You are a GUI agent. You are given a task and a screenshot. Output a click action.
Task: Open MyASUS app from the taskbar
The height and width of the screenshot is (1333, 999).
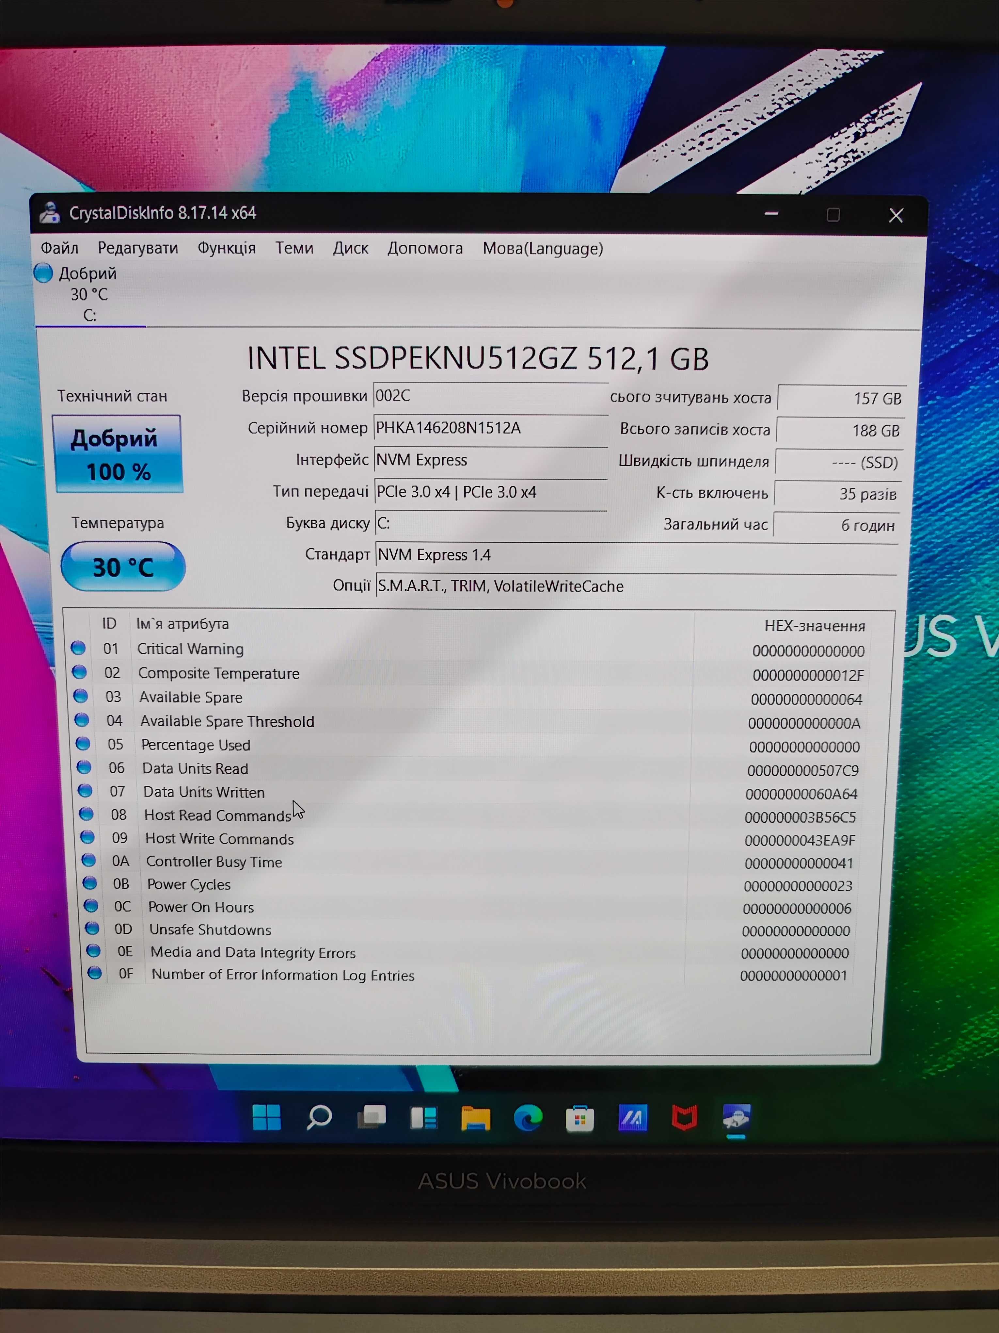click(632, 1118)
